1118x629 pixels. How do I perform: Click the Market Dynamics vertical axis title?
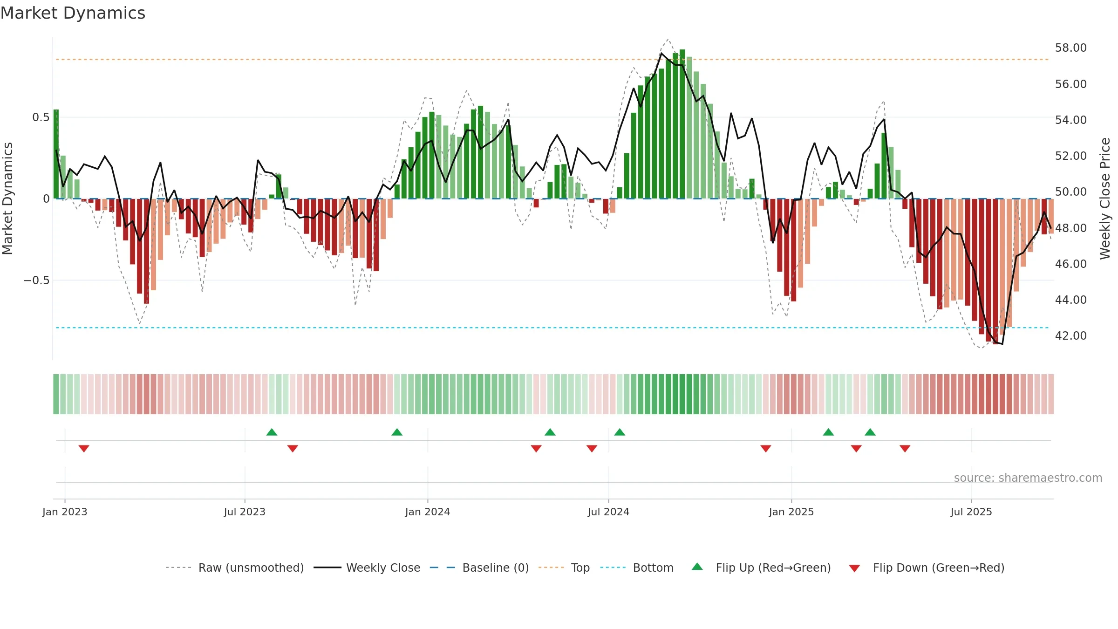pos(7,198)
